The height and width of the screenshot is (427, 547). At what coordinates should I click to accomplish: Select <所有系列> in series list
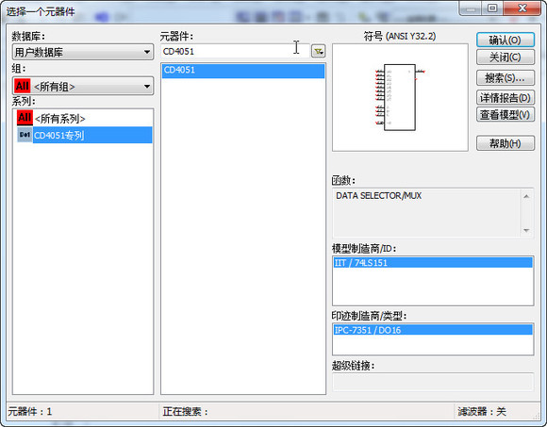(x=60, y=119)
